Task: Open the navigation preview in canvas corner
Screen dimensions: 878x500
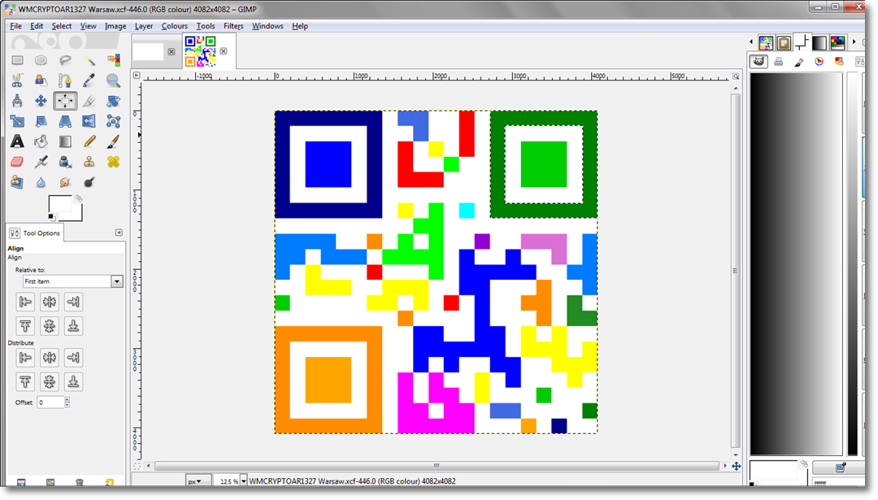Action: [x=737, y=466]
